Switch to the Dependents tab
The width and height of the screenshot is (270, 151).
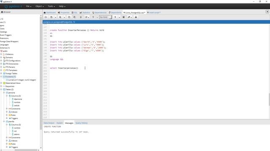pos(115,13)
